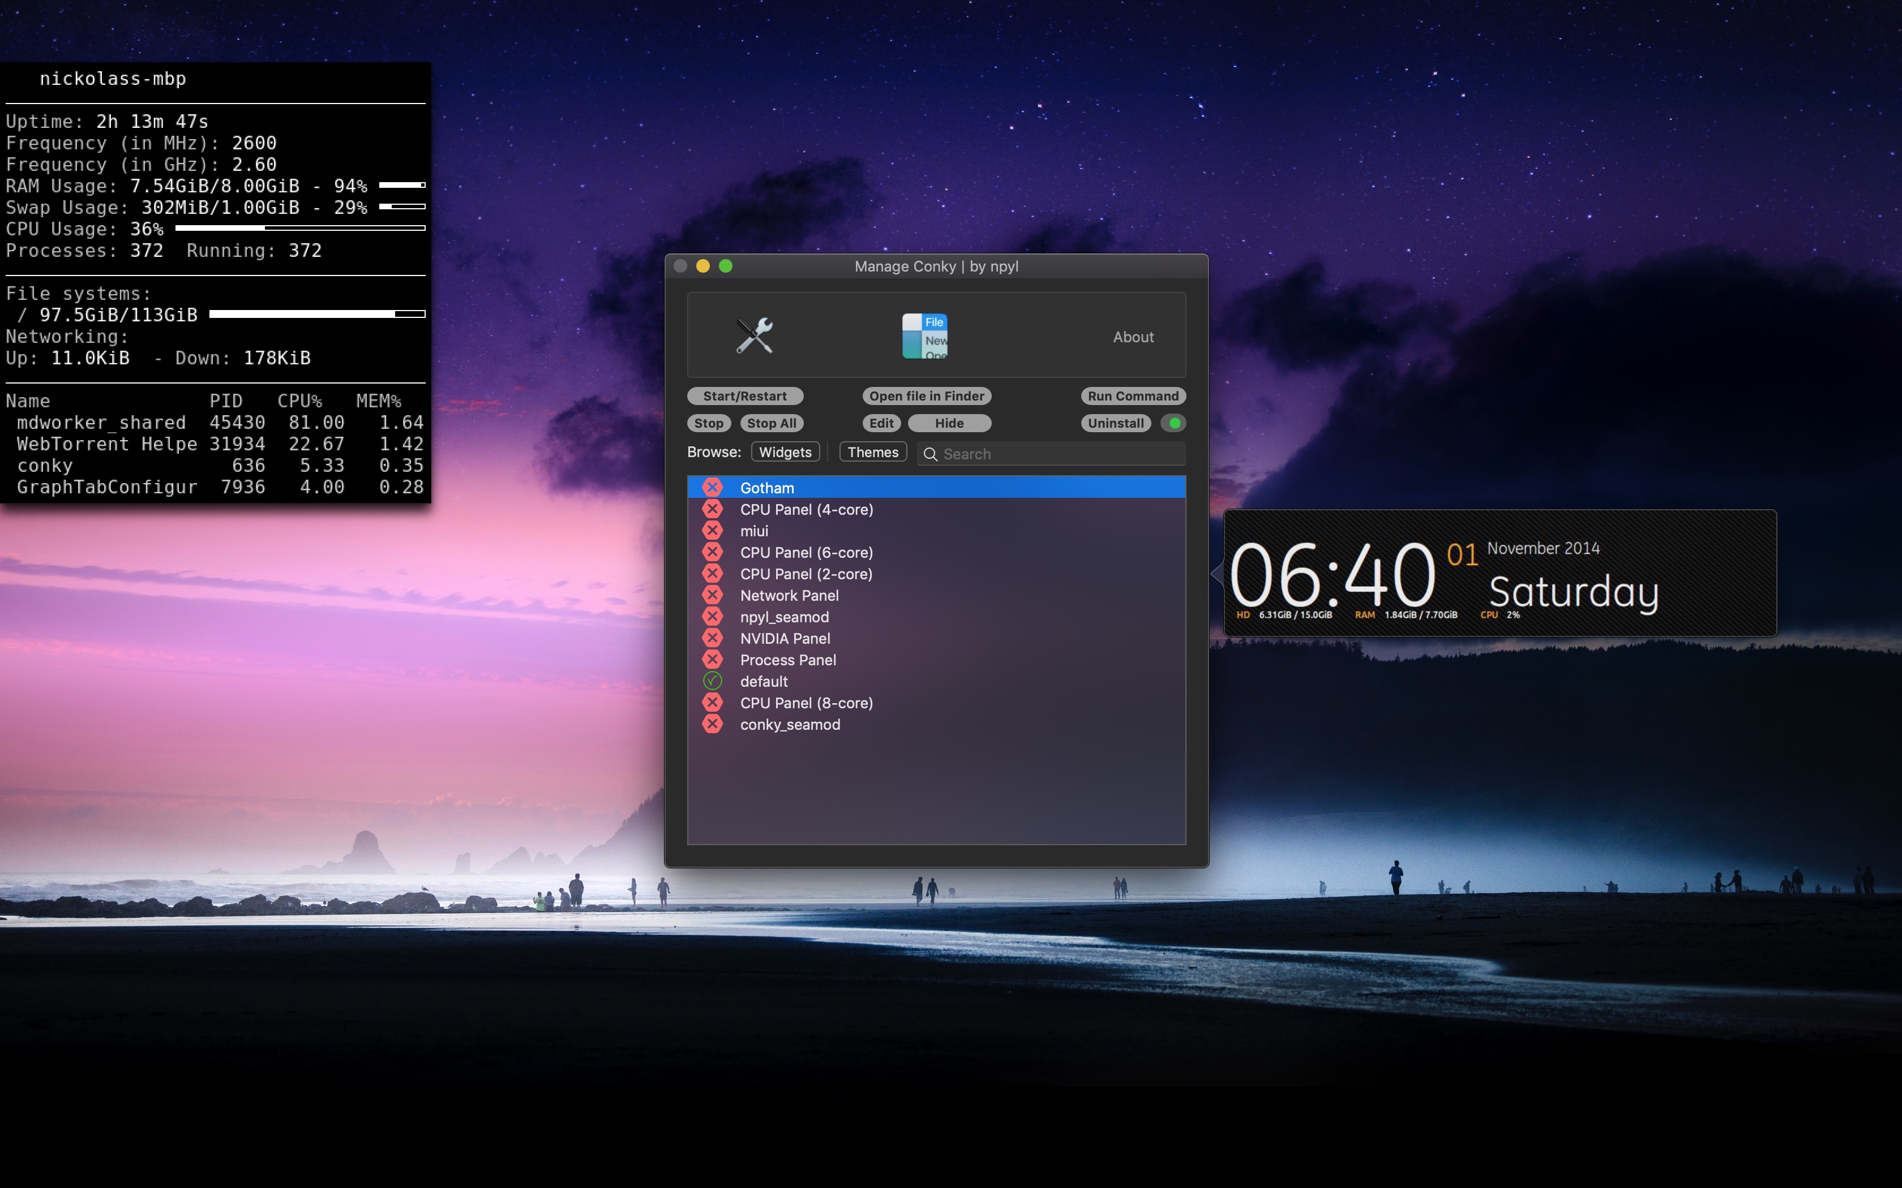Click the Run Command button
1902x1188 pixels.
1133,396
